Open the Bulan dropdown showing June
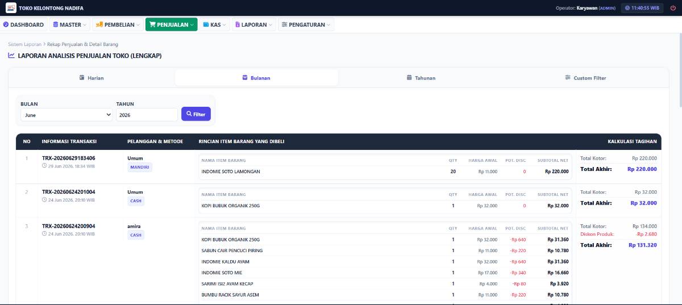 click(67, 115)
